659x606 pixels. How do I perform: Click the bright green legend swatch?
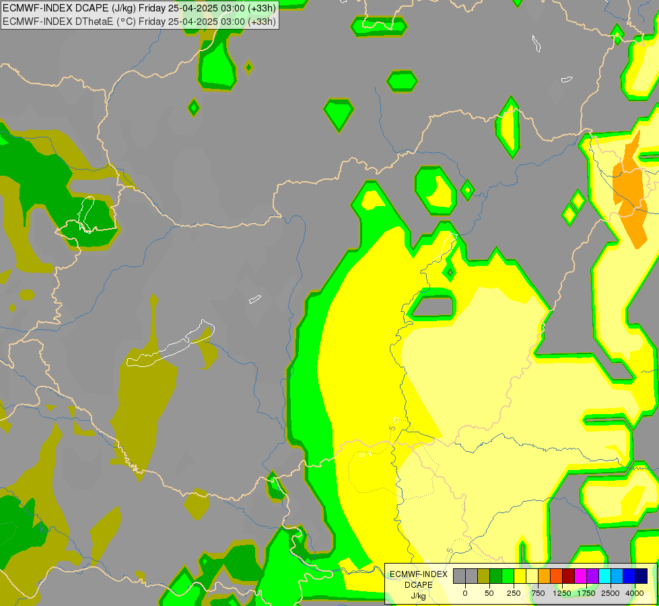coord(508,576)
